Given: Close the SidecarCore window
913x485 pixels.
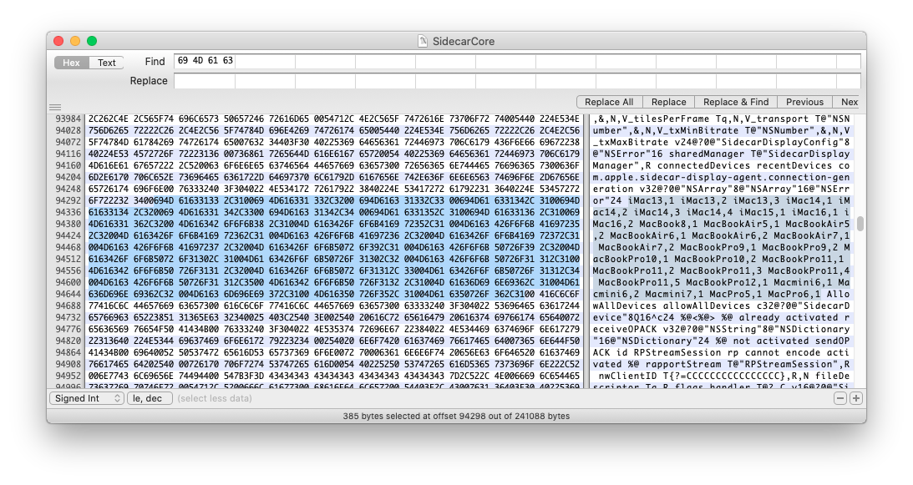Looking at the screenshot, I should tap(58, 41).
